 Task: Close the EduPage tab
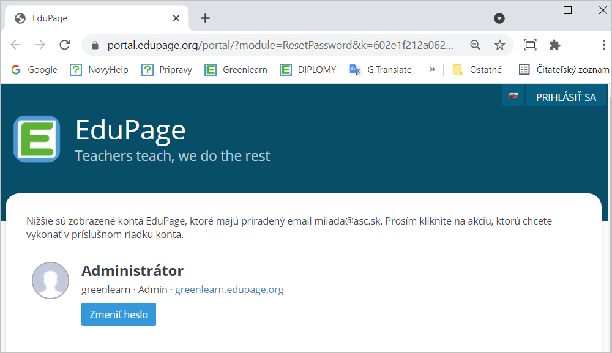[176, 18]
